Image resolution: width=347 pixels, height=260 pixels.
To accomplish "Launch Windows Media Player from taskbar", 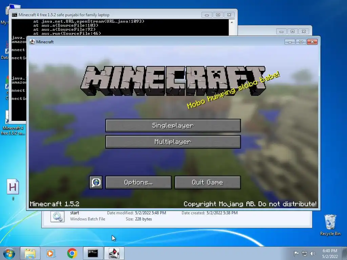I will (x=51, y=253).
